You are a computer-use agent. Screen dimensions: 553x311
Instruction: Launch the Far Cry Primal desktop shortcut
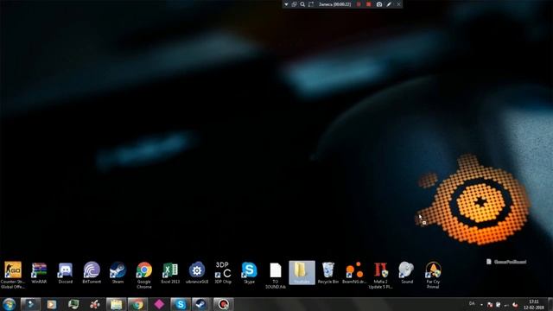[433, 275]
